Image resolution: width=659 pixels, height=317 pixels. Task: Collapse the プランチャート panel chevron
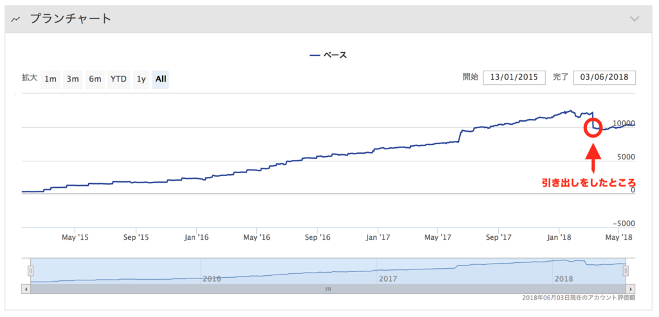tap(635, 19)
